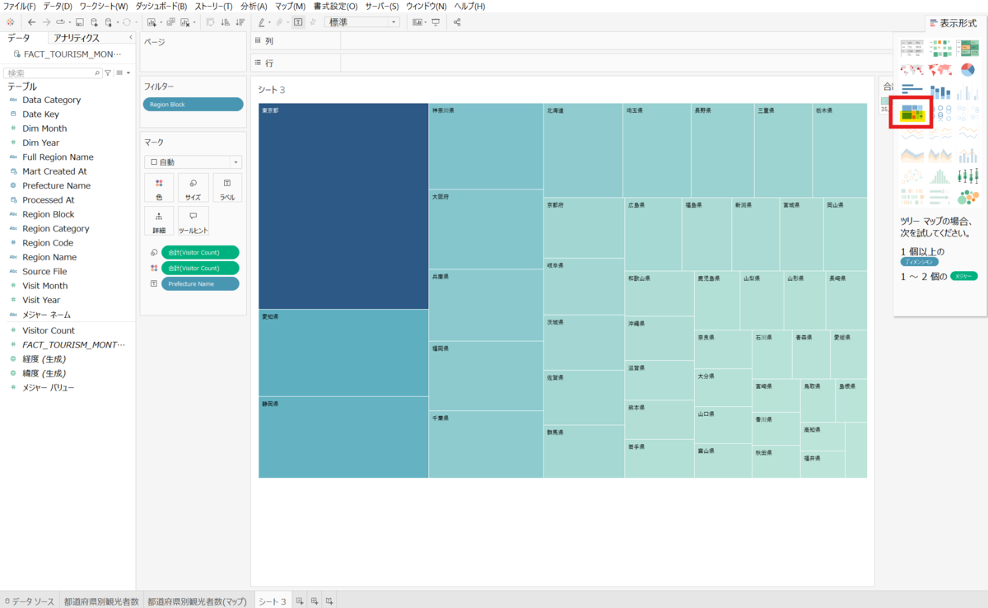Select the pie chart in Show Me
Image resolution: width=988 pixels, height=608 pixels.
pos(968,70)
